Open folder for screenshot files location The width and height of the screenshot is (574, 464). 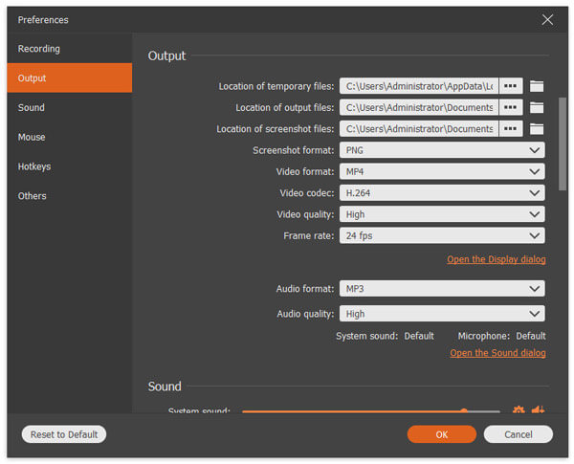(x=537, y=128)
